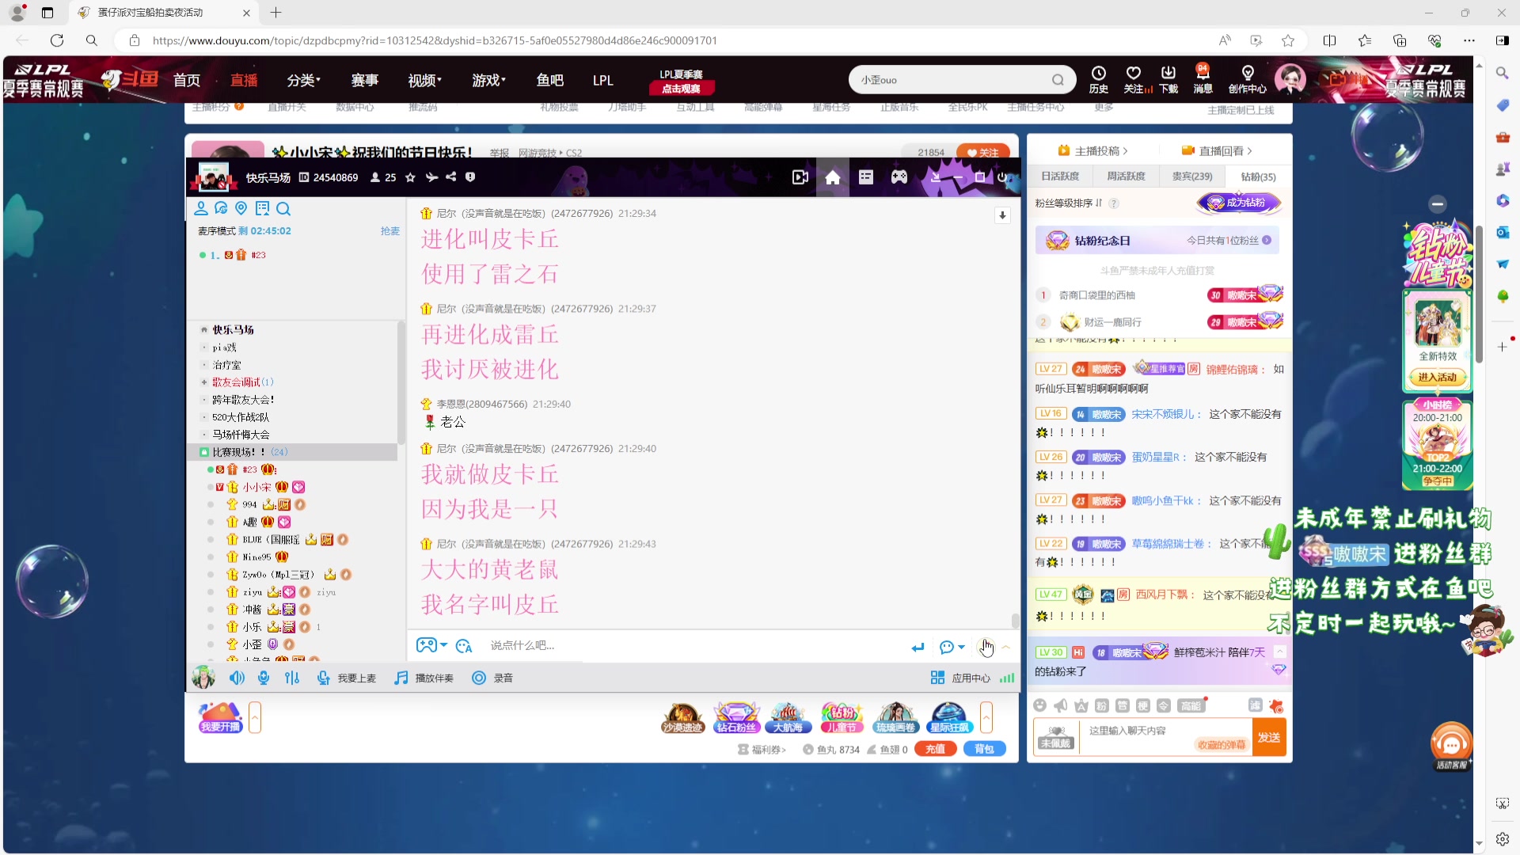
Task: Open the audio mixer settings icon
Action: click(x=292, y=678)
